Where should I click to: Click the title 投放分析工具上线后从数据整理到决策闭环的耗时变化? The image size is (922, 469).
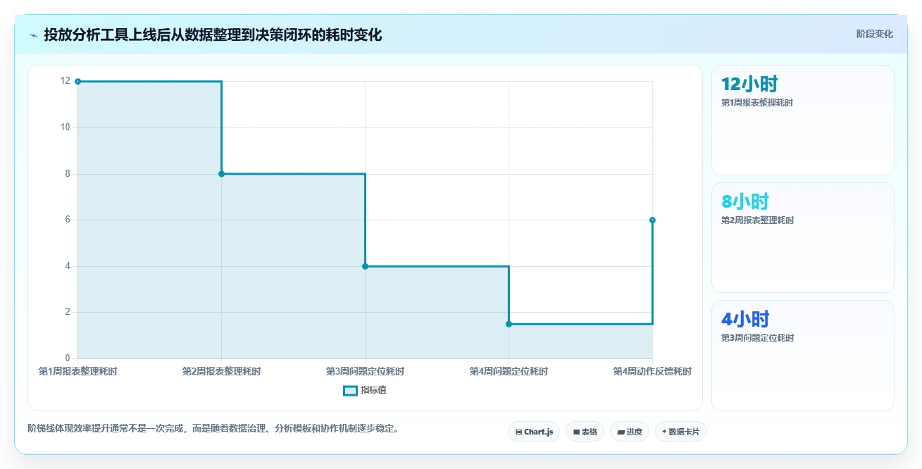pos(213,35)
